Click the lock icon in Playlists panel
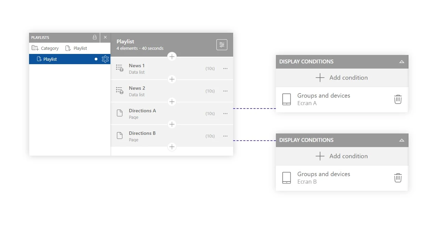This screenshot has width=441, height=228. [x=95, y=37]
